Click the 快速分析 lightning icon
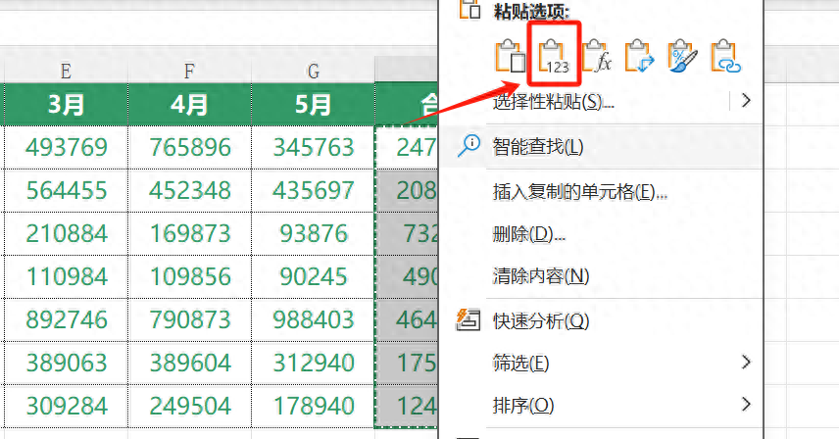The image size is (839, 439). click(x=468, y=319)
